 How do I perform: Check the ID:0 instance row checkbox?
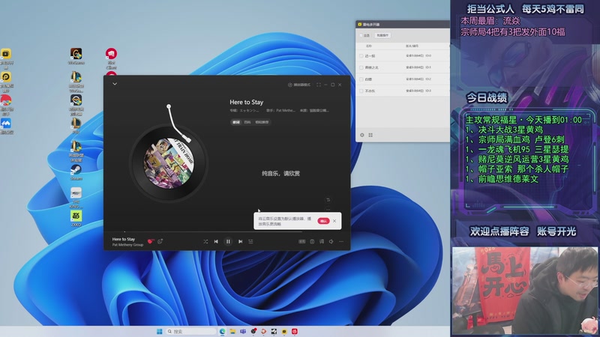click(x=361, y=55)
